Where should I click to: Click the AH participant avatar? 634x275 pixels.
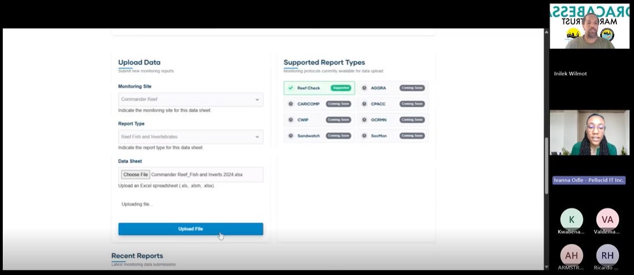[x=571, y=255]
